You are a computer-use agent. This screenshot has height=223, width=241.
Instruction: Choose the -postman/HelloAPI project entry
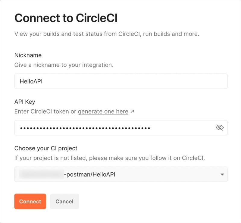90,174
